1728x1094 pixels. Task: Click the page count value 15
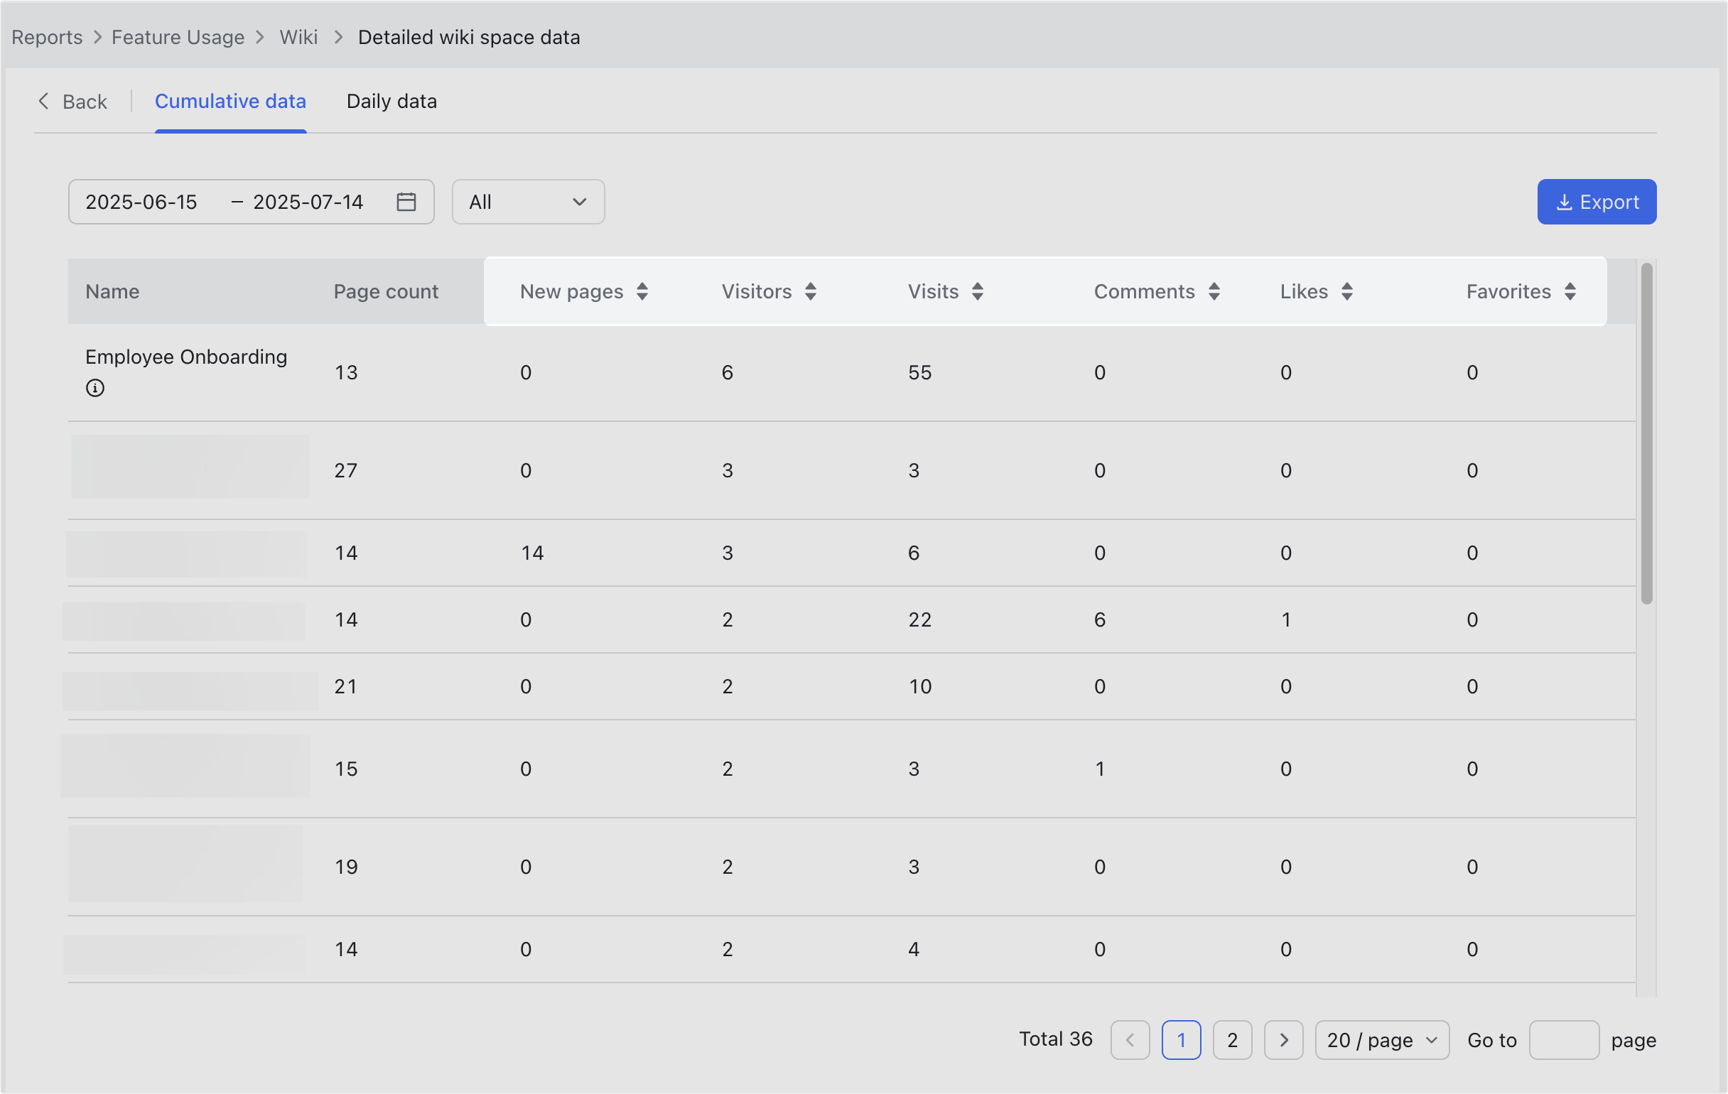(x=346, y=769)
